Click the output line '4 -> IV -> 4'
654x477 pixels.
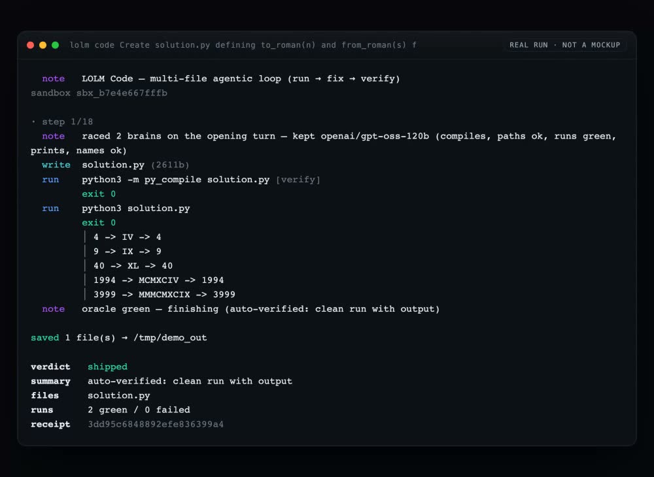(x=128, y=237)
